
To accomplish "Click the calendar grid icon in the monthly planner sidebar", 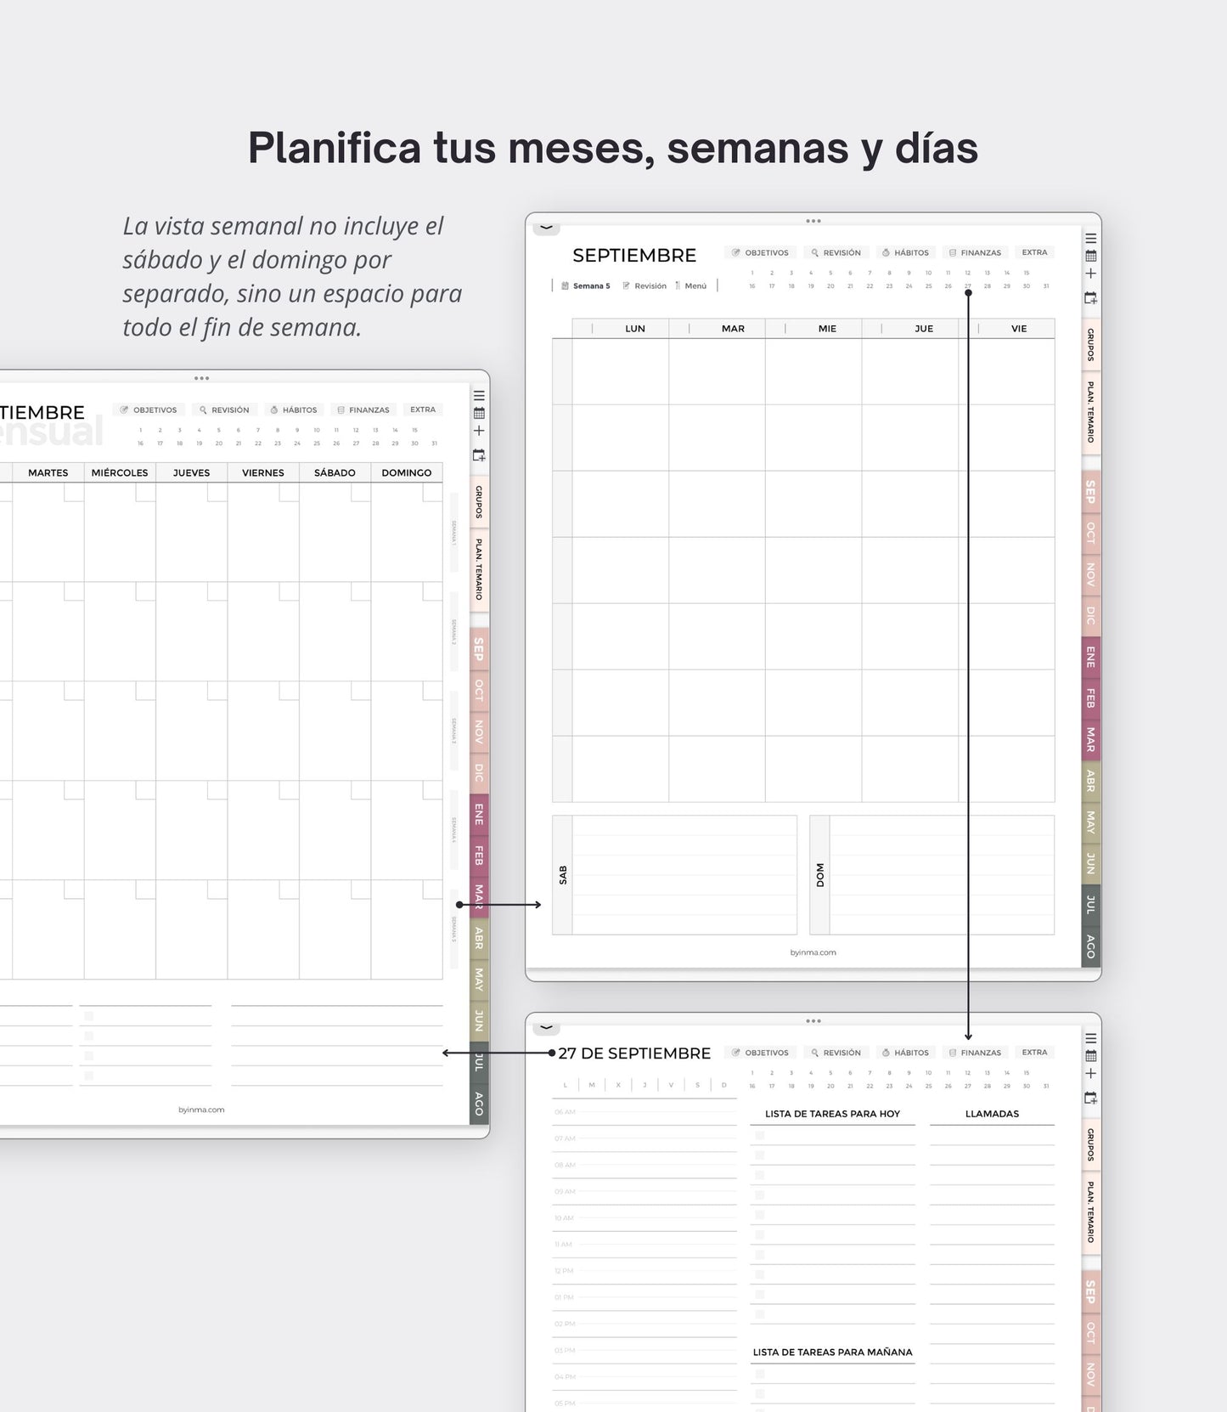I will click(x=479, y=413).
